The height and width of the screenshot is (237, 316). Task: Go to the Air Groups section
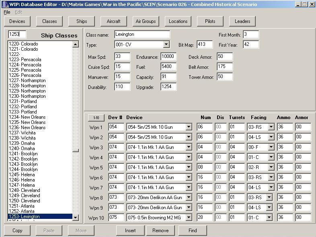click(x=146, y=21)
